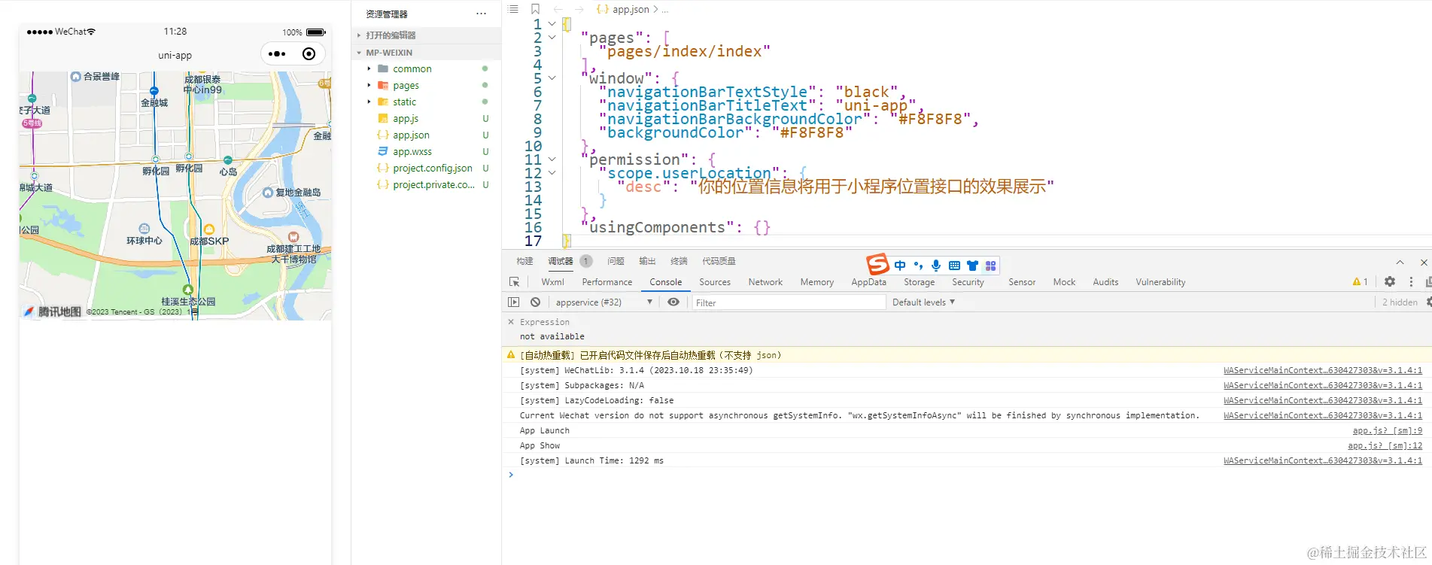
Task: Clear the console with the ban icon
Action: (535, 302)
